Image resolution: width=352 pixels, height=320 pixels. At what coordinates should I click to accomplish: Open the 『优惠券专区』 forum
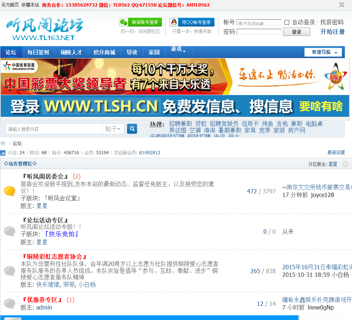pos(42,300)
